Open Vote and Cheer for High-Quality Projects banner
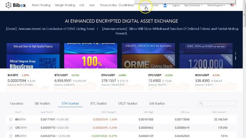This screenshot has height=138, width=246. (33, 48)
